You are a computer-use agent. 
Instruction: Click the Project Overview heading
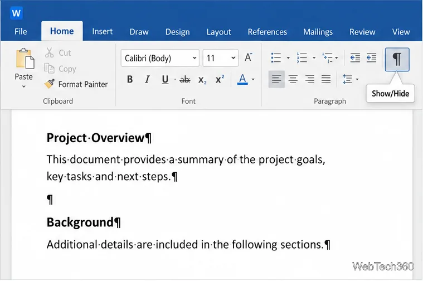click(x=99, y=138)
